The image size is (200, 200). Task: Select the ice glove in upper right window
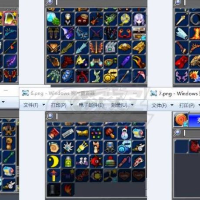181,33
